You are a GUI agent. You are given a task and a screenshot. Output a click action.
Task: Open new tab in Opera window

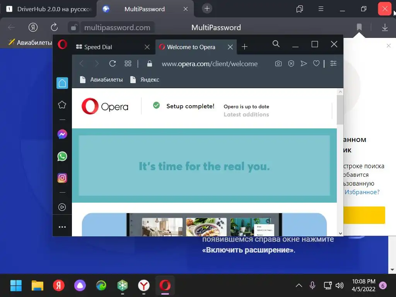(x=244, y=47)
